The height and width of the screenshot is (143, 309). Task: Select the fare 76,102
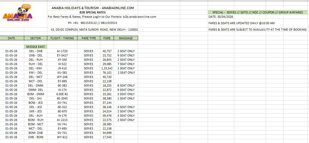[107, 73]
